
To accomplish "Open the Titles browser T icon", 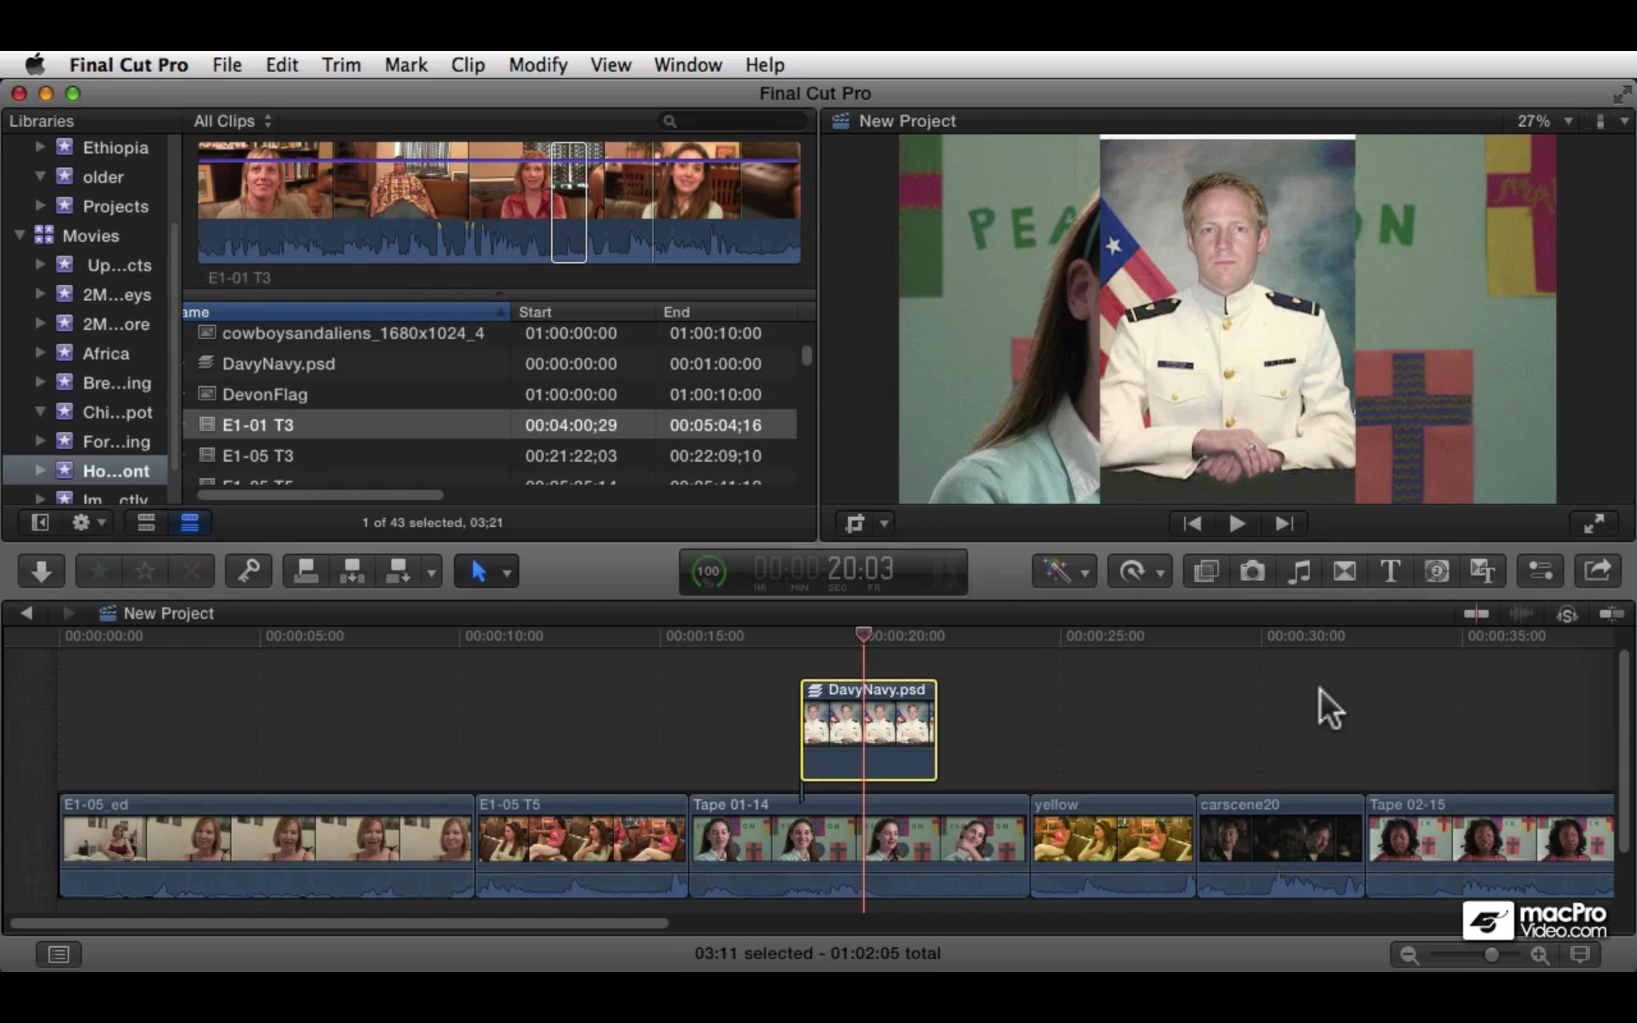I will (1390, 572).
